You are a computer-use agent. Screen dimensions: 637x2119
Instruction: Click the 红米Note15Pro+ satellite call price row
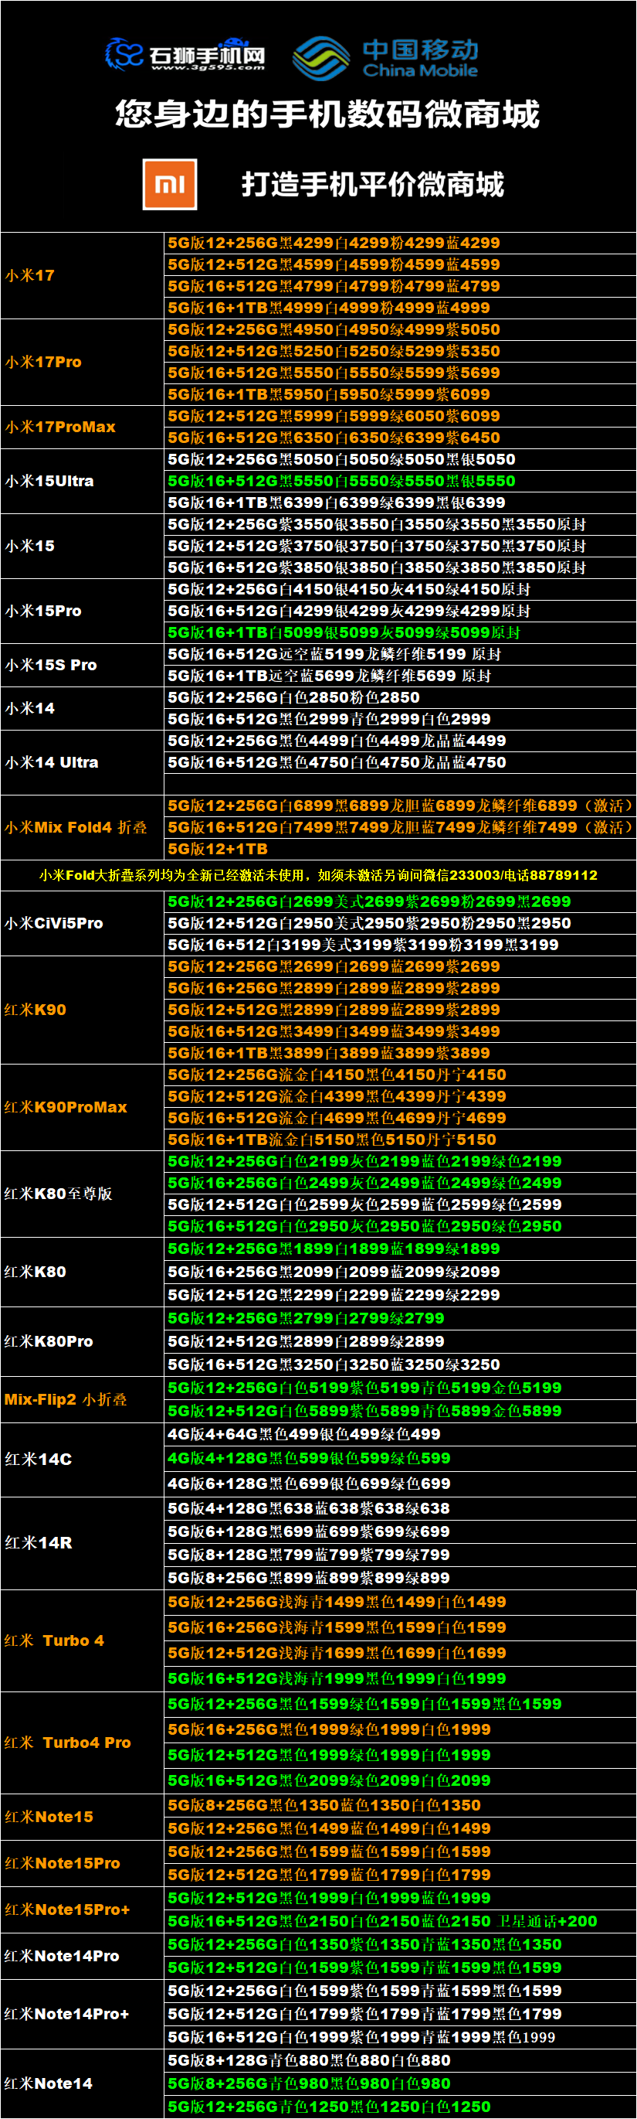click(382, 1921)
